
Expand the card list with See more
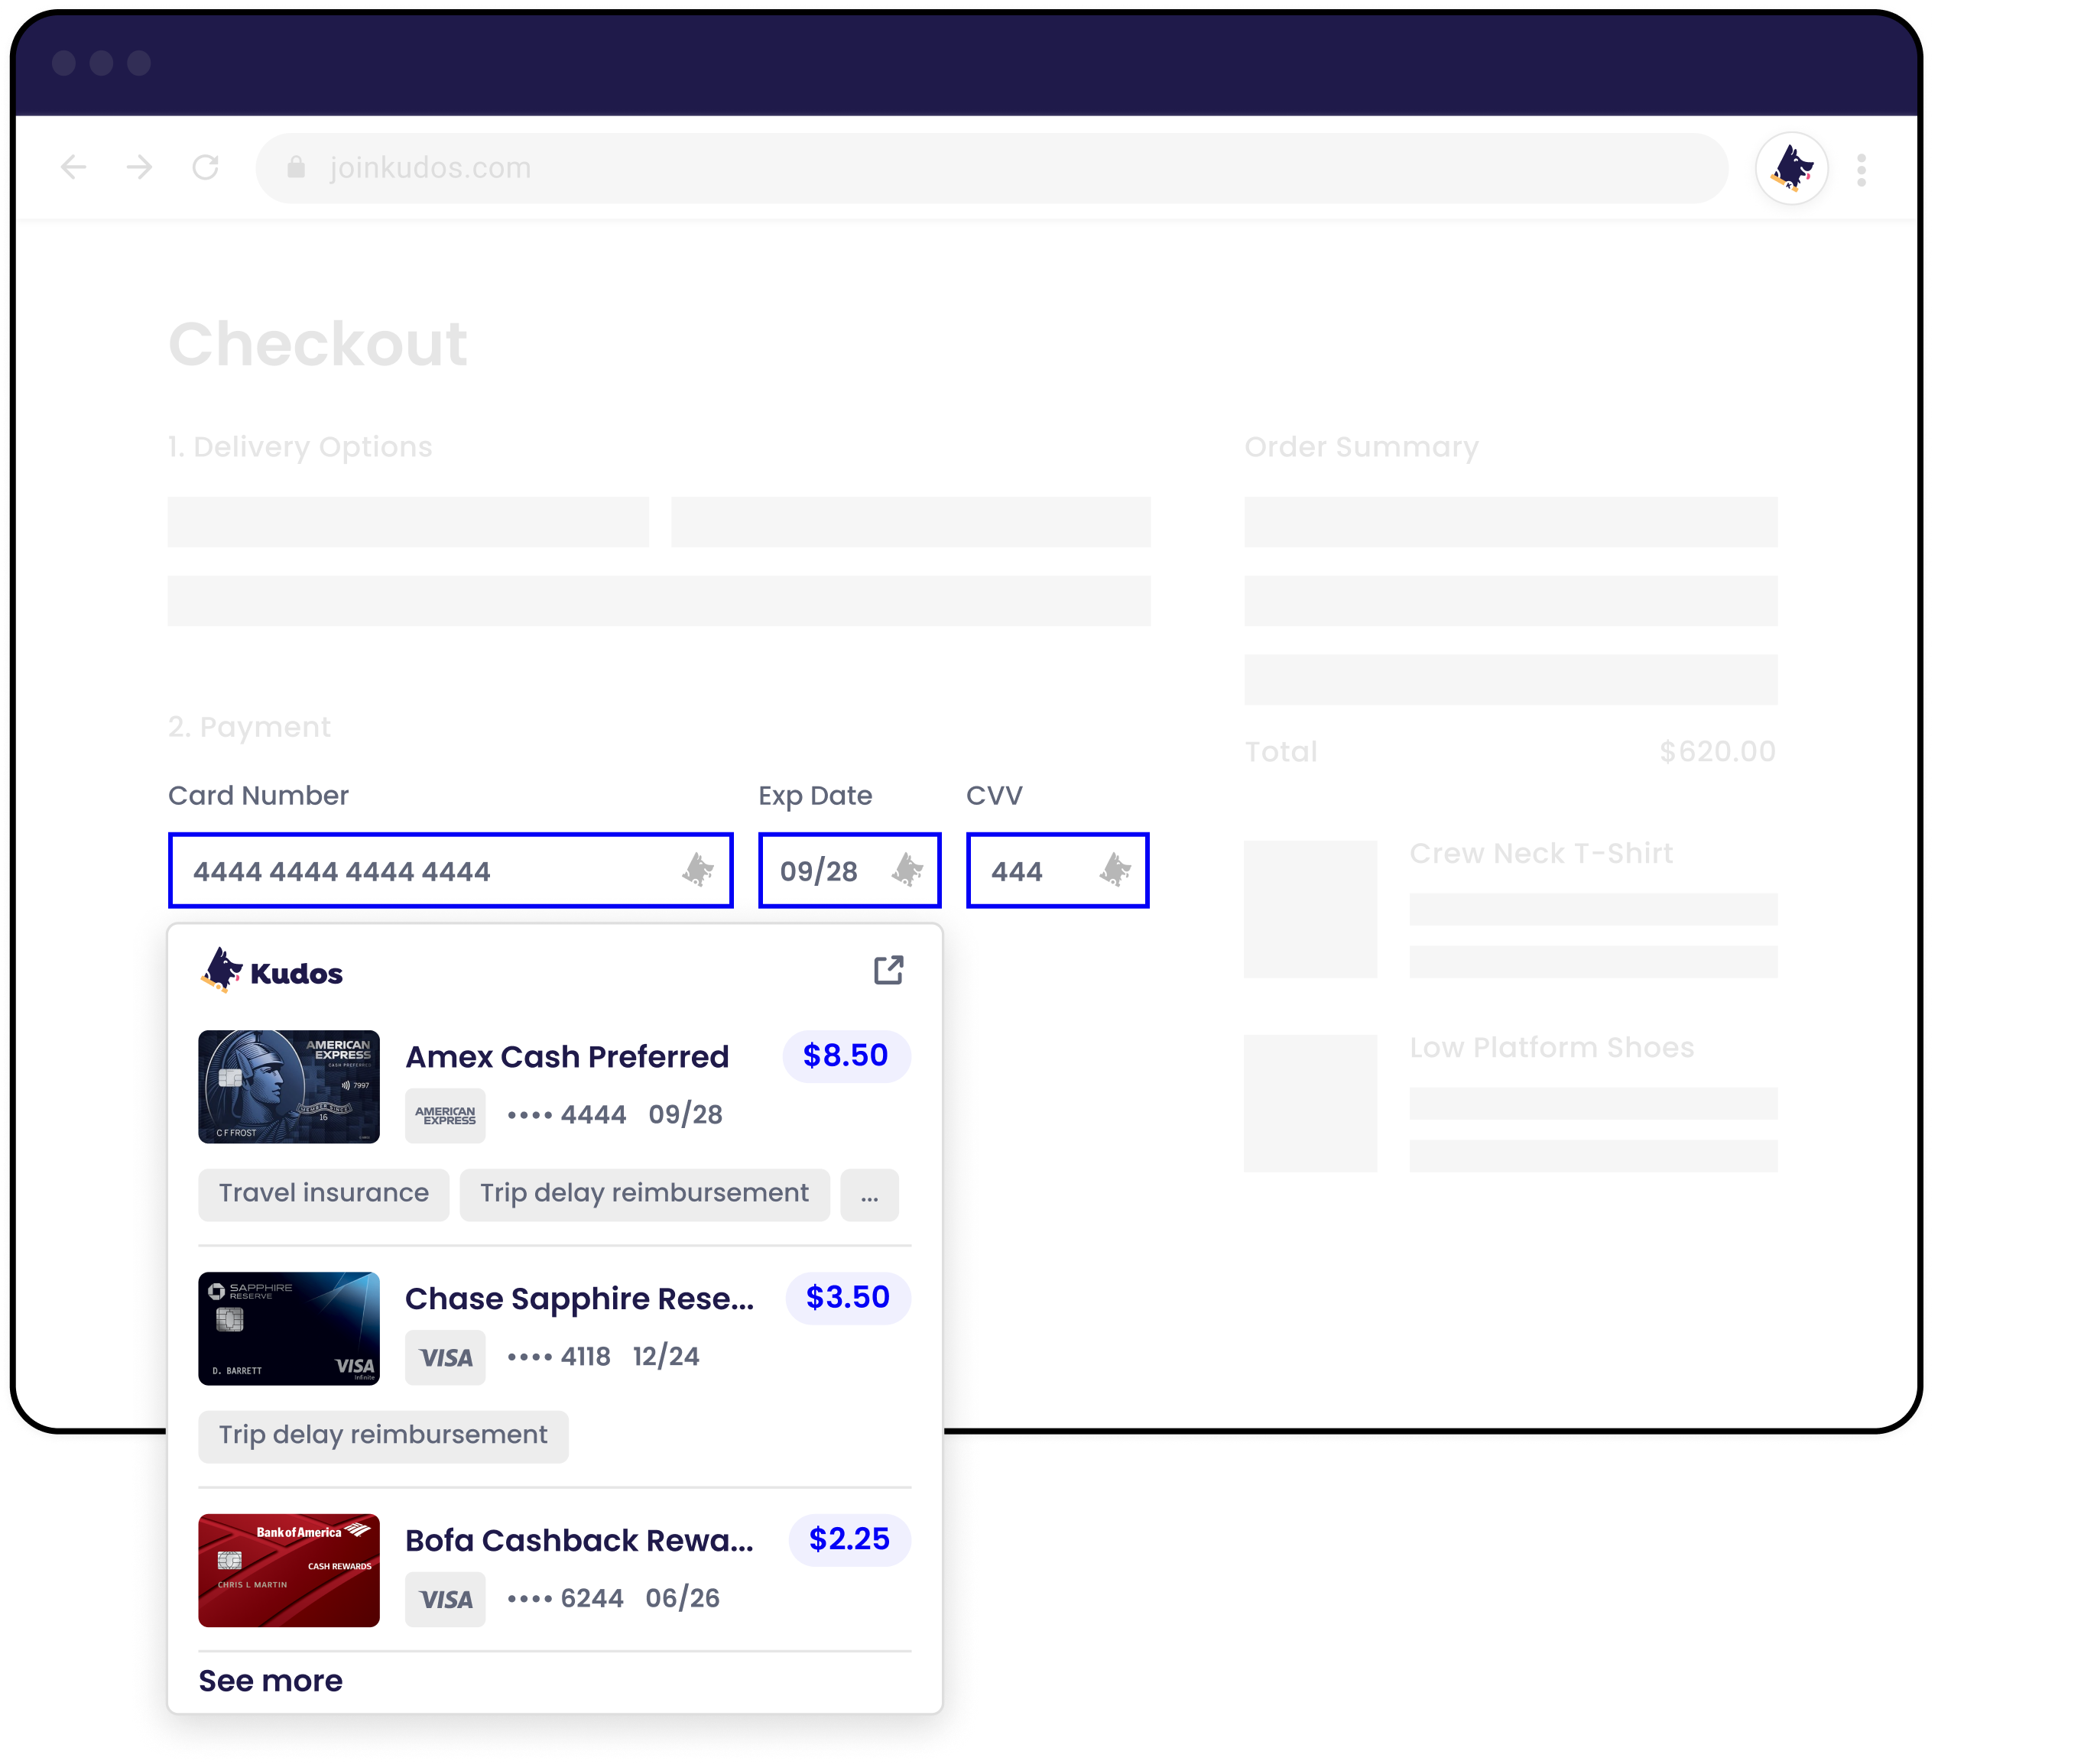(269, 1680)
